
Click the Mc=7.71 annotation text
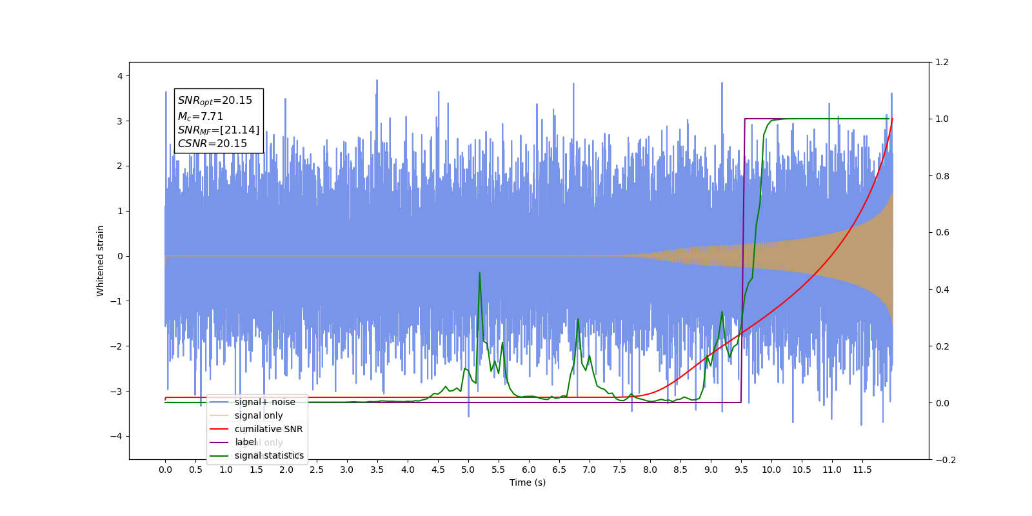(201, 117)
